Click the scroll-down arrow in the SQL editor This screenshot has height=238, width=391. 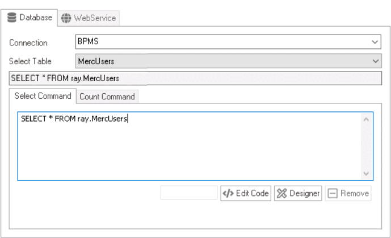tap(366, 173)
